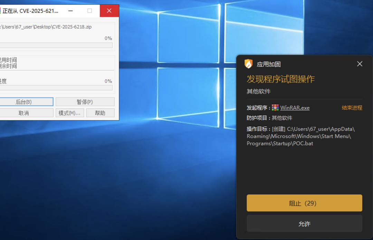This screenshot has height=240, width=373.
Task: Open 模式(M)... options button
Action: pos(70,113)
